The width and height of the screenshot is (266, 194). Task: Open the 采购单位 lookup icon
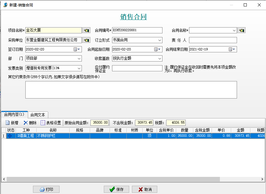coord(86,40)
